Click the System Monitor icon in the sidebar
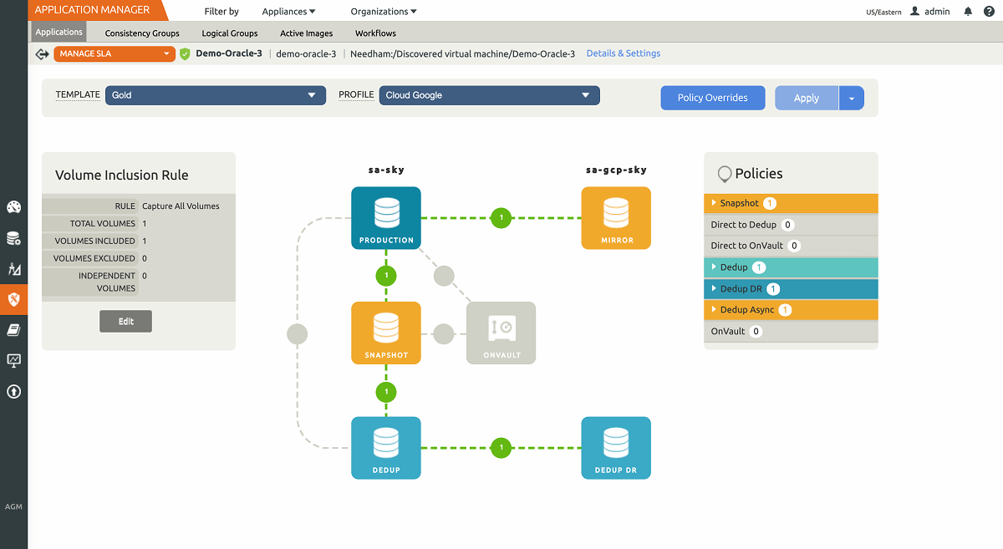This screenshot has height=549, width=1003. (x=13, y=360)
